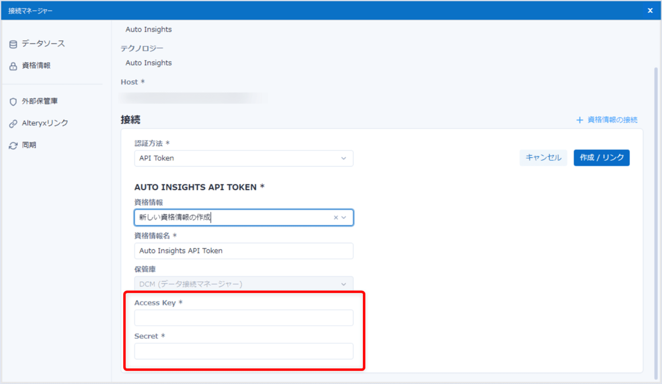
Task: Click the Auto Insights value under テクノロジー
Action: click(x=149, y=63)
